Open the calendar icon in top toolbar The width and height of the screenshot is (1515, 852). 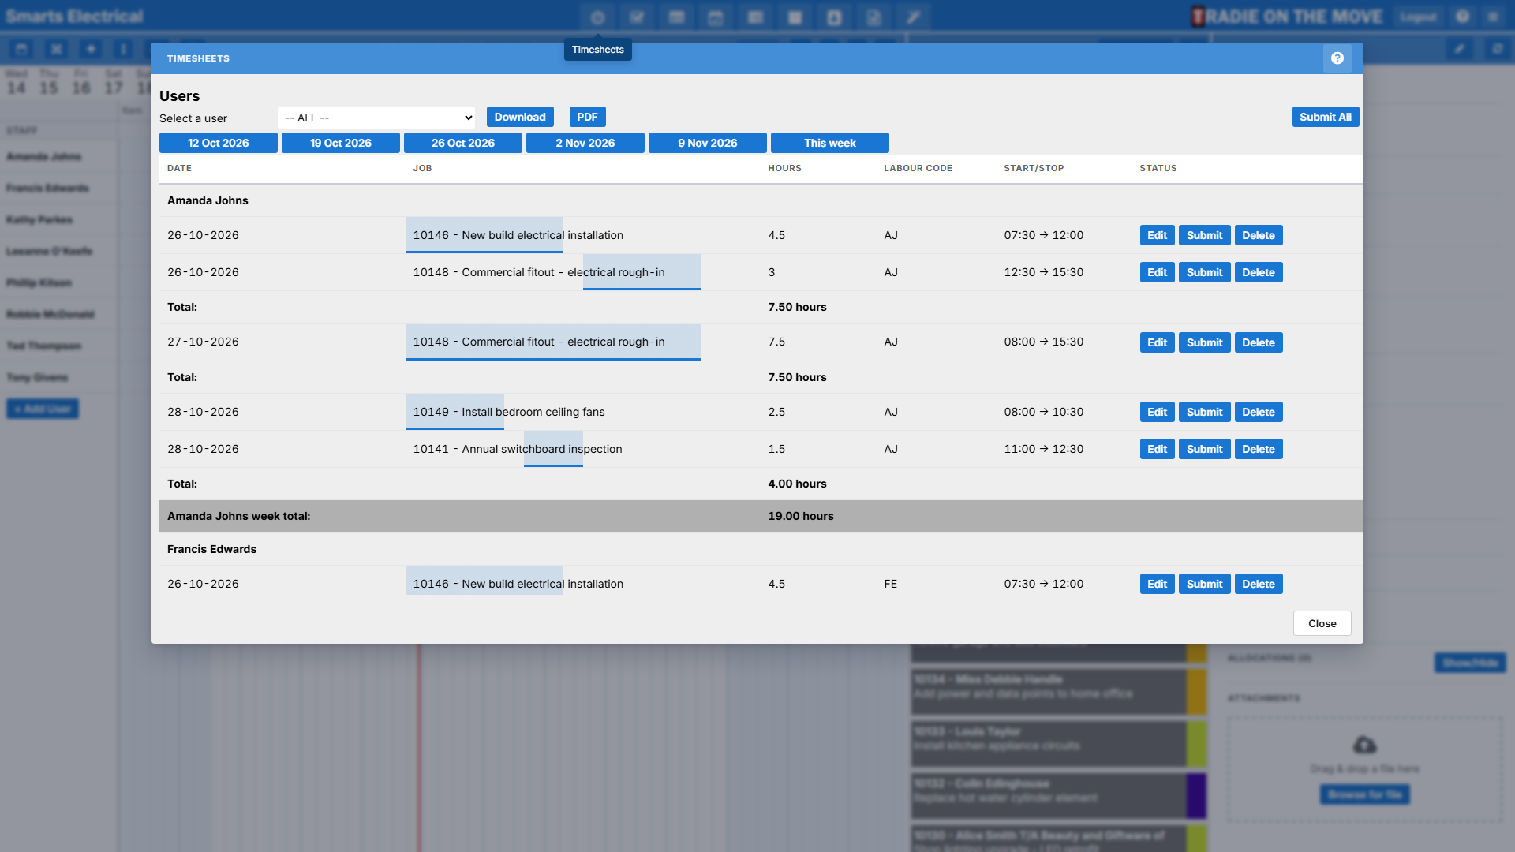716,17
